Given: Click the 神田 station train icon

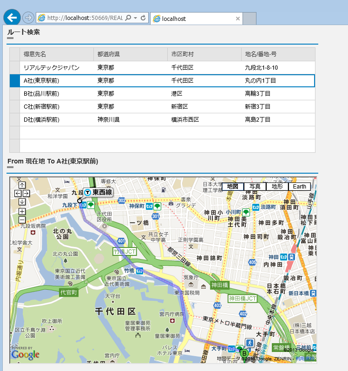Looking at the screenshot, I should (291, 257).
